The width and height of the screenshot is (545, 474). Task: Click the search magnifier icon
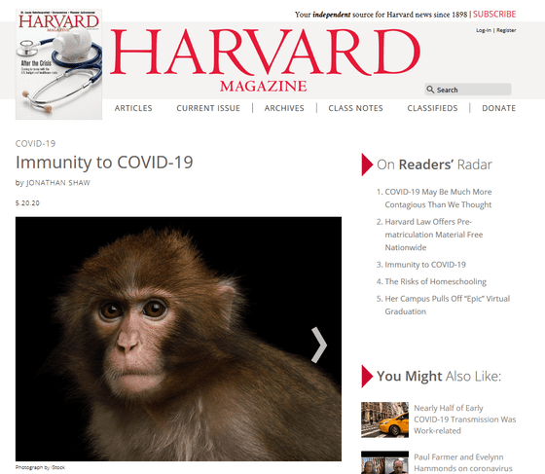(x=430, y=90)
